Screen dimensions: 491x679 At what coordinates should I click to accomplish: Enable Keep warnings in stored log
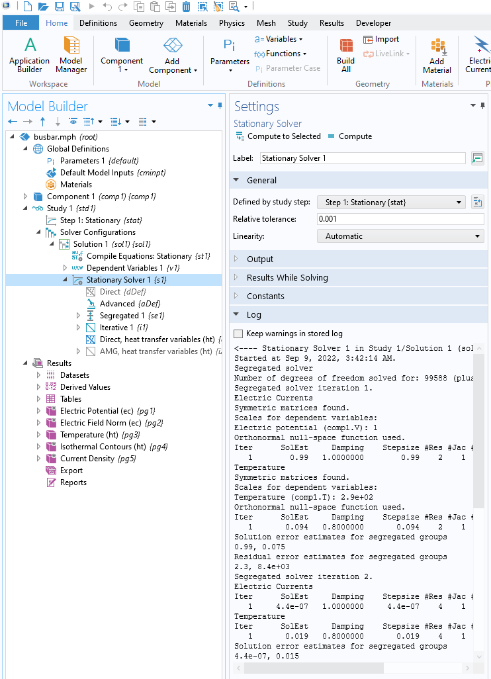tap(239, 334)
